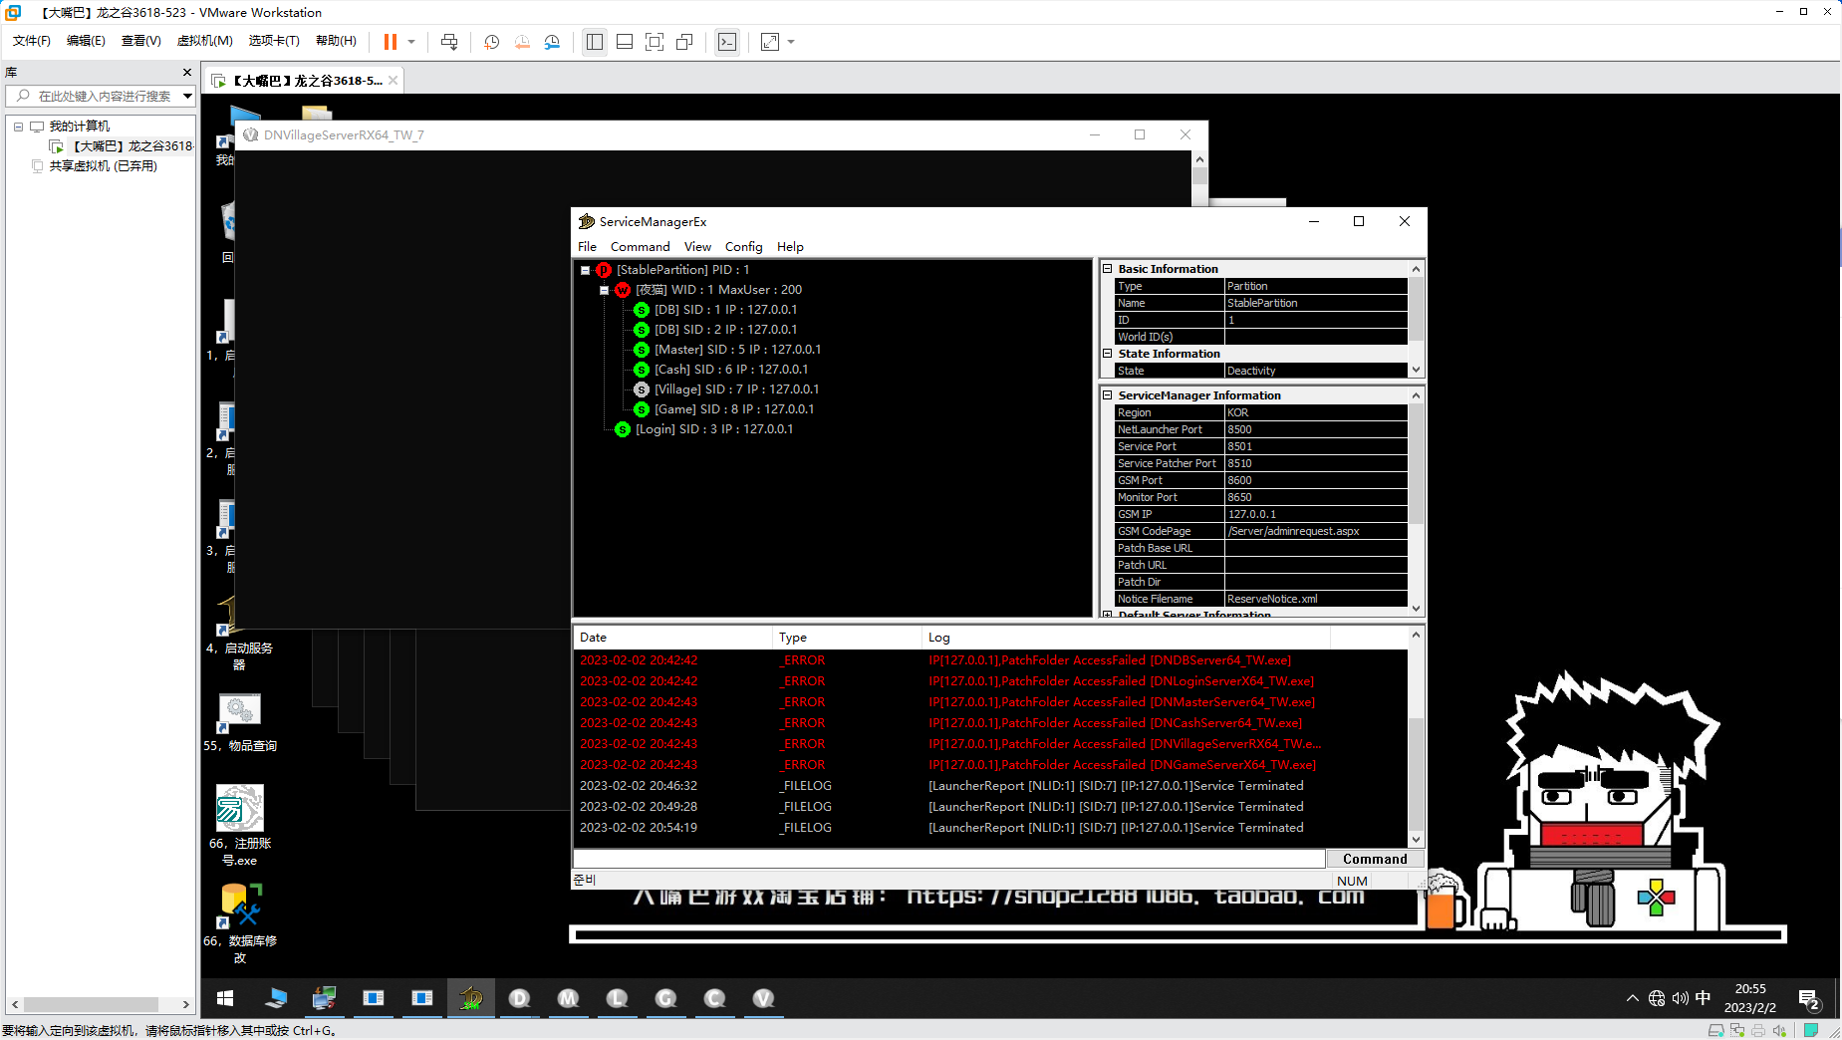The height and width of the screenshot is (1040, 1842).
Task: Click the Command button beside input field
Action: click(1375, 859)
